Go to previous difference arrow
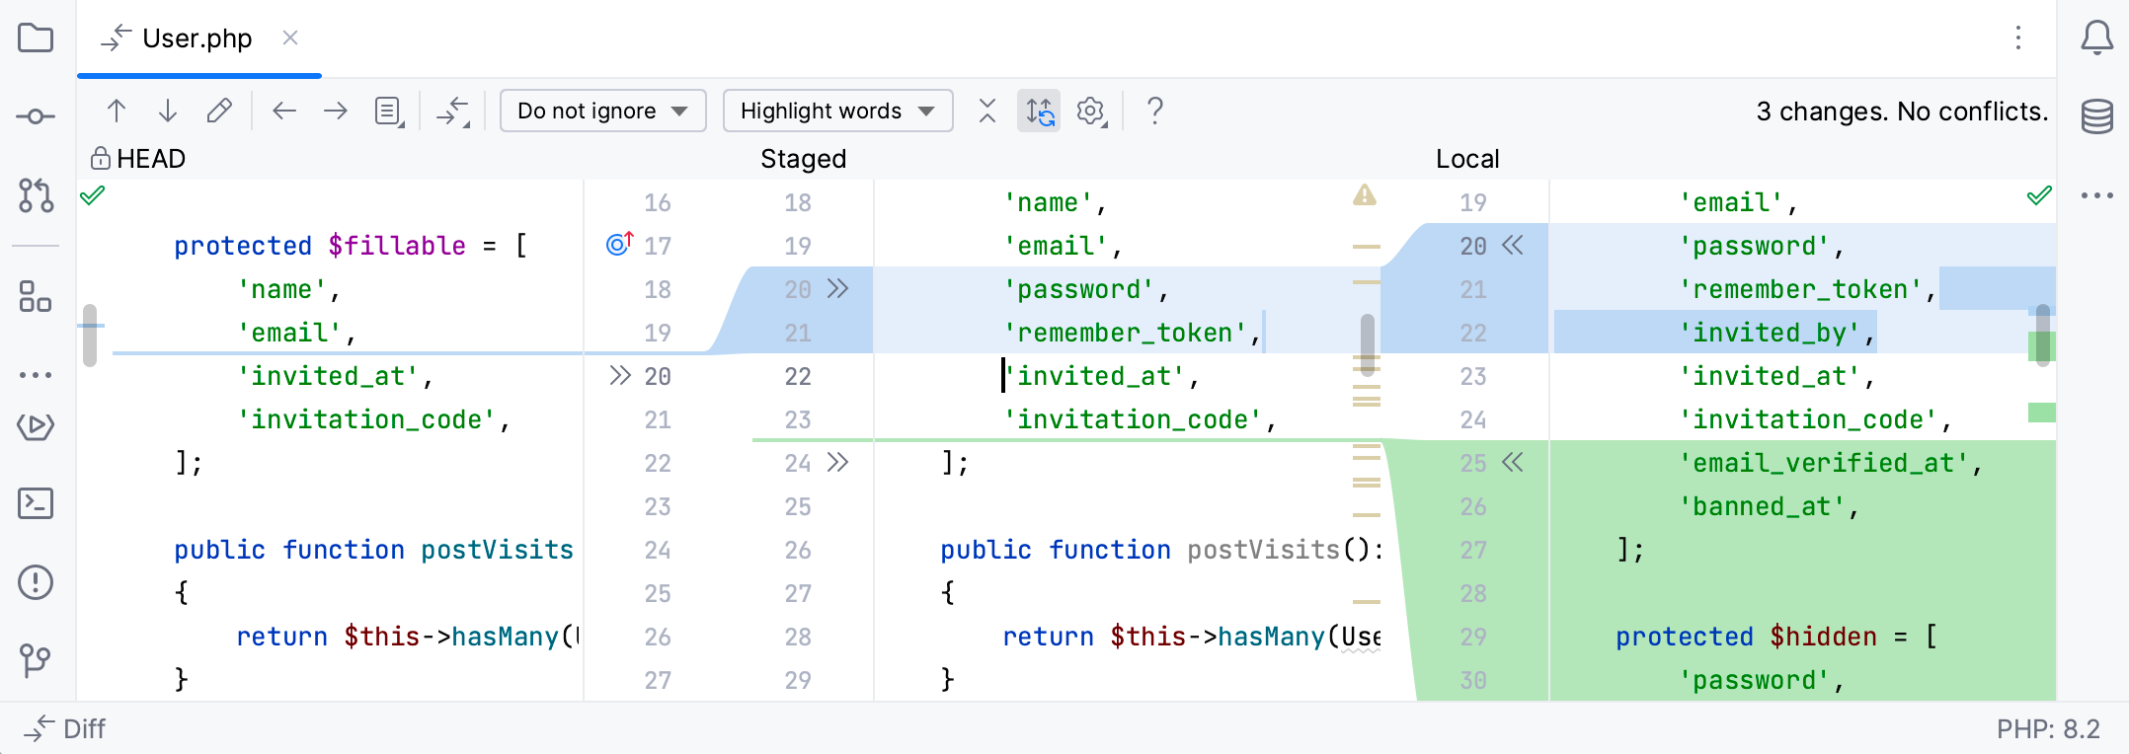Image resolution: width=2129 pixels, height=754 pixels. [117, 111]
